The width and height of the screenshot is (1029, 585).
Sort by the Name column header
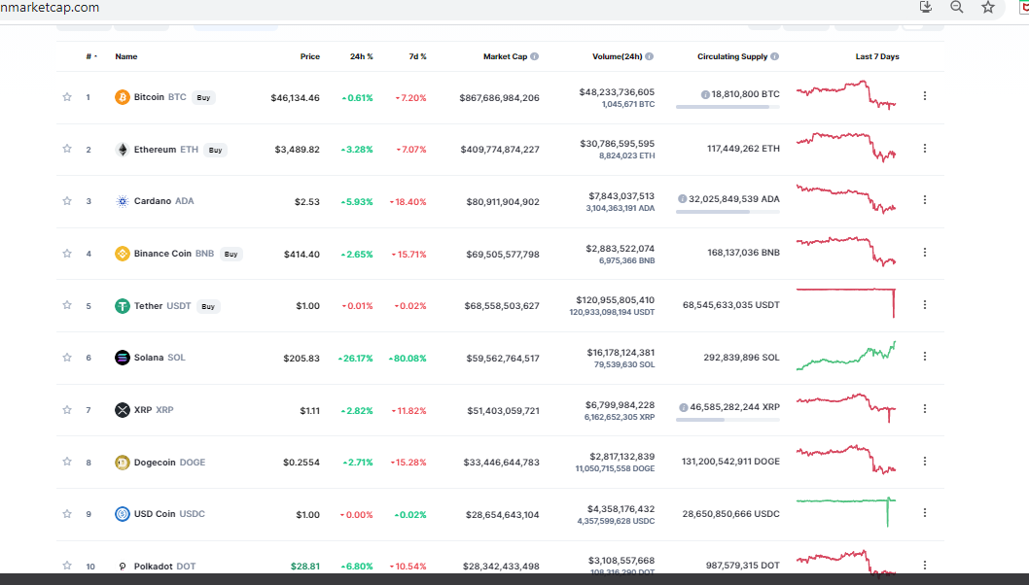pyautogui.click(x=126, y=56)
